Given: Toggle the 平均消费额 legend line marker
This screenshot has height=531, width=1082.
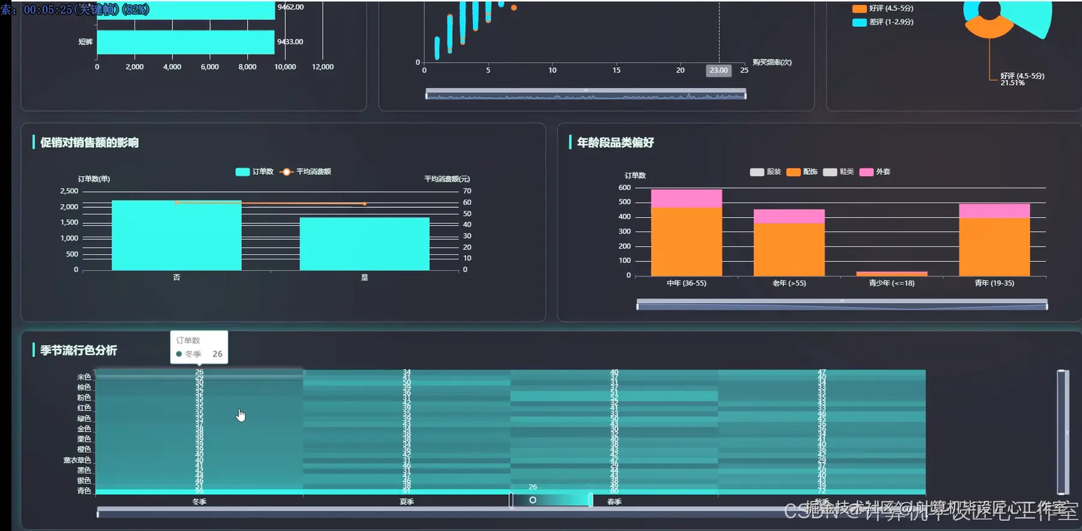Looking at the screenshot, I should click(287, 172).
